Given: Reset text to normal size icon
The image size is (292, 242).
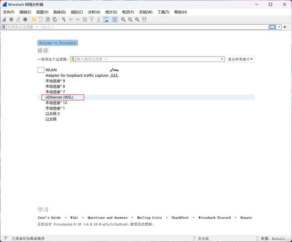Looking at the screenshot, I should point(137,19).
